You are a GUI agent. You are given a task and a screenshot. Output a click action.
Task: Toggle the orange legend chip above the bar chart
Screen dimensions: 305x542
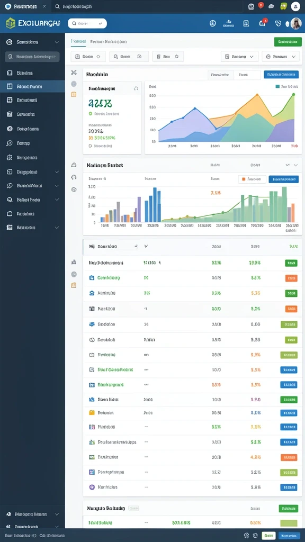pyautogui.click(x=252, y=179)
